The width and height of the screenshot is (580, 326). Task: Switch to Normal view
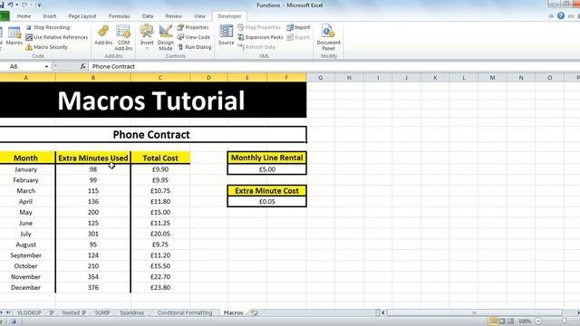pos(493,321)
